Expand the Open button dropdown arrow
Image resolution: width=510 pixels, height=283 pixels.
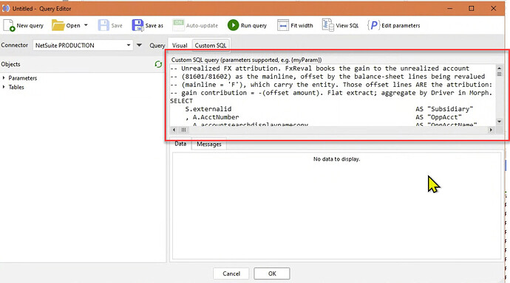point(86,25)
